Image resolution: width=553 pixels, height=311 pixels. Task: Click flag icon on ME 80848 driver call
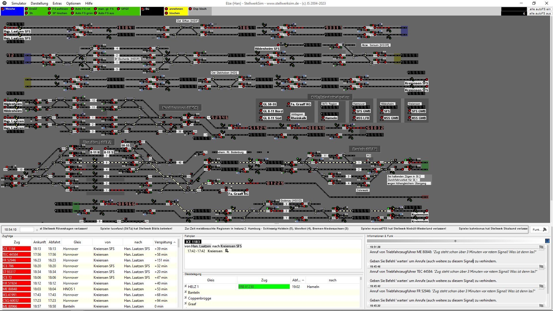tap(541, 247)
